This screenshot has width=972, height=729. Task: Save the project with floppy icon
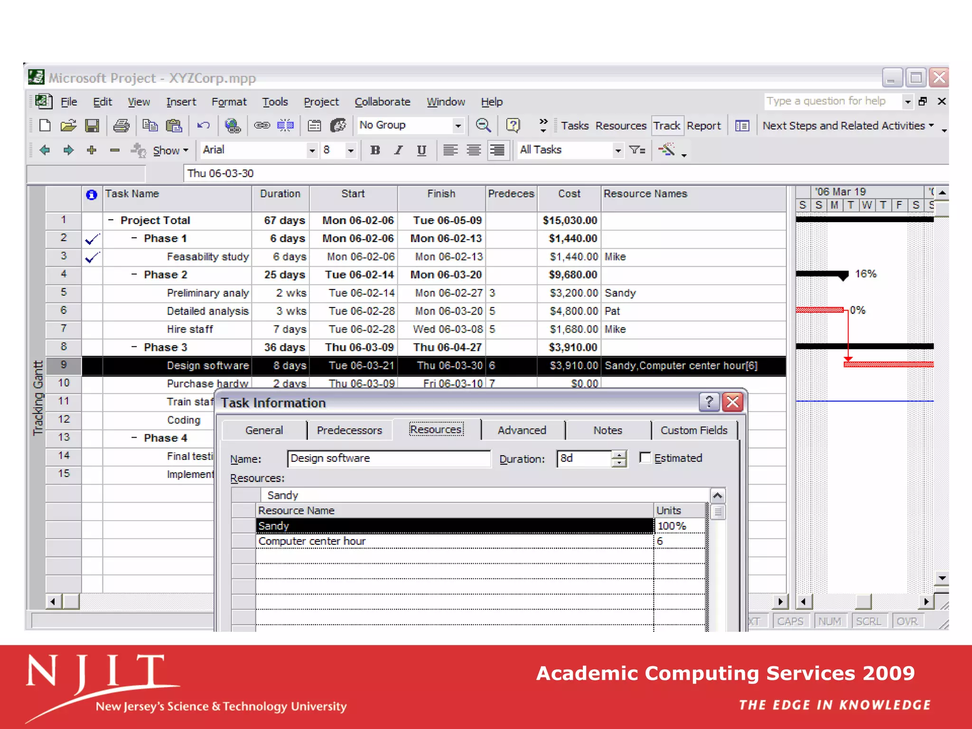[92, 125]
